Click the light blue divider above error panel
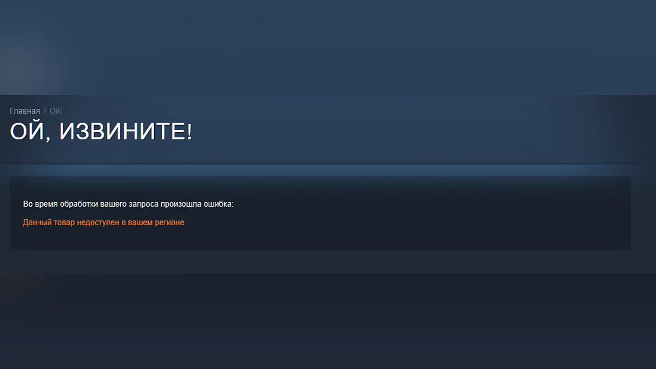Screen dimensions: 656x369 click(x=328, y=170)
